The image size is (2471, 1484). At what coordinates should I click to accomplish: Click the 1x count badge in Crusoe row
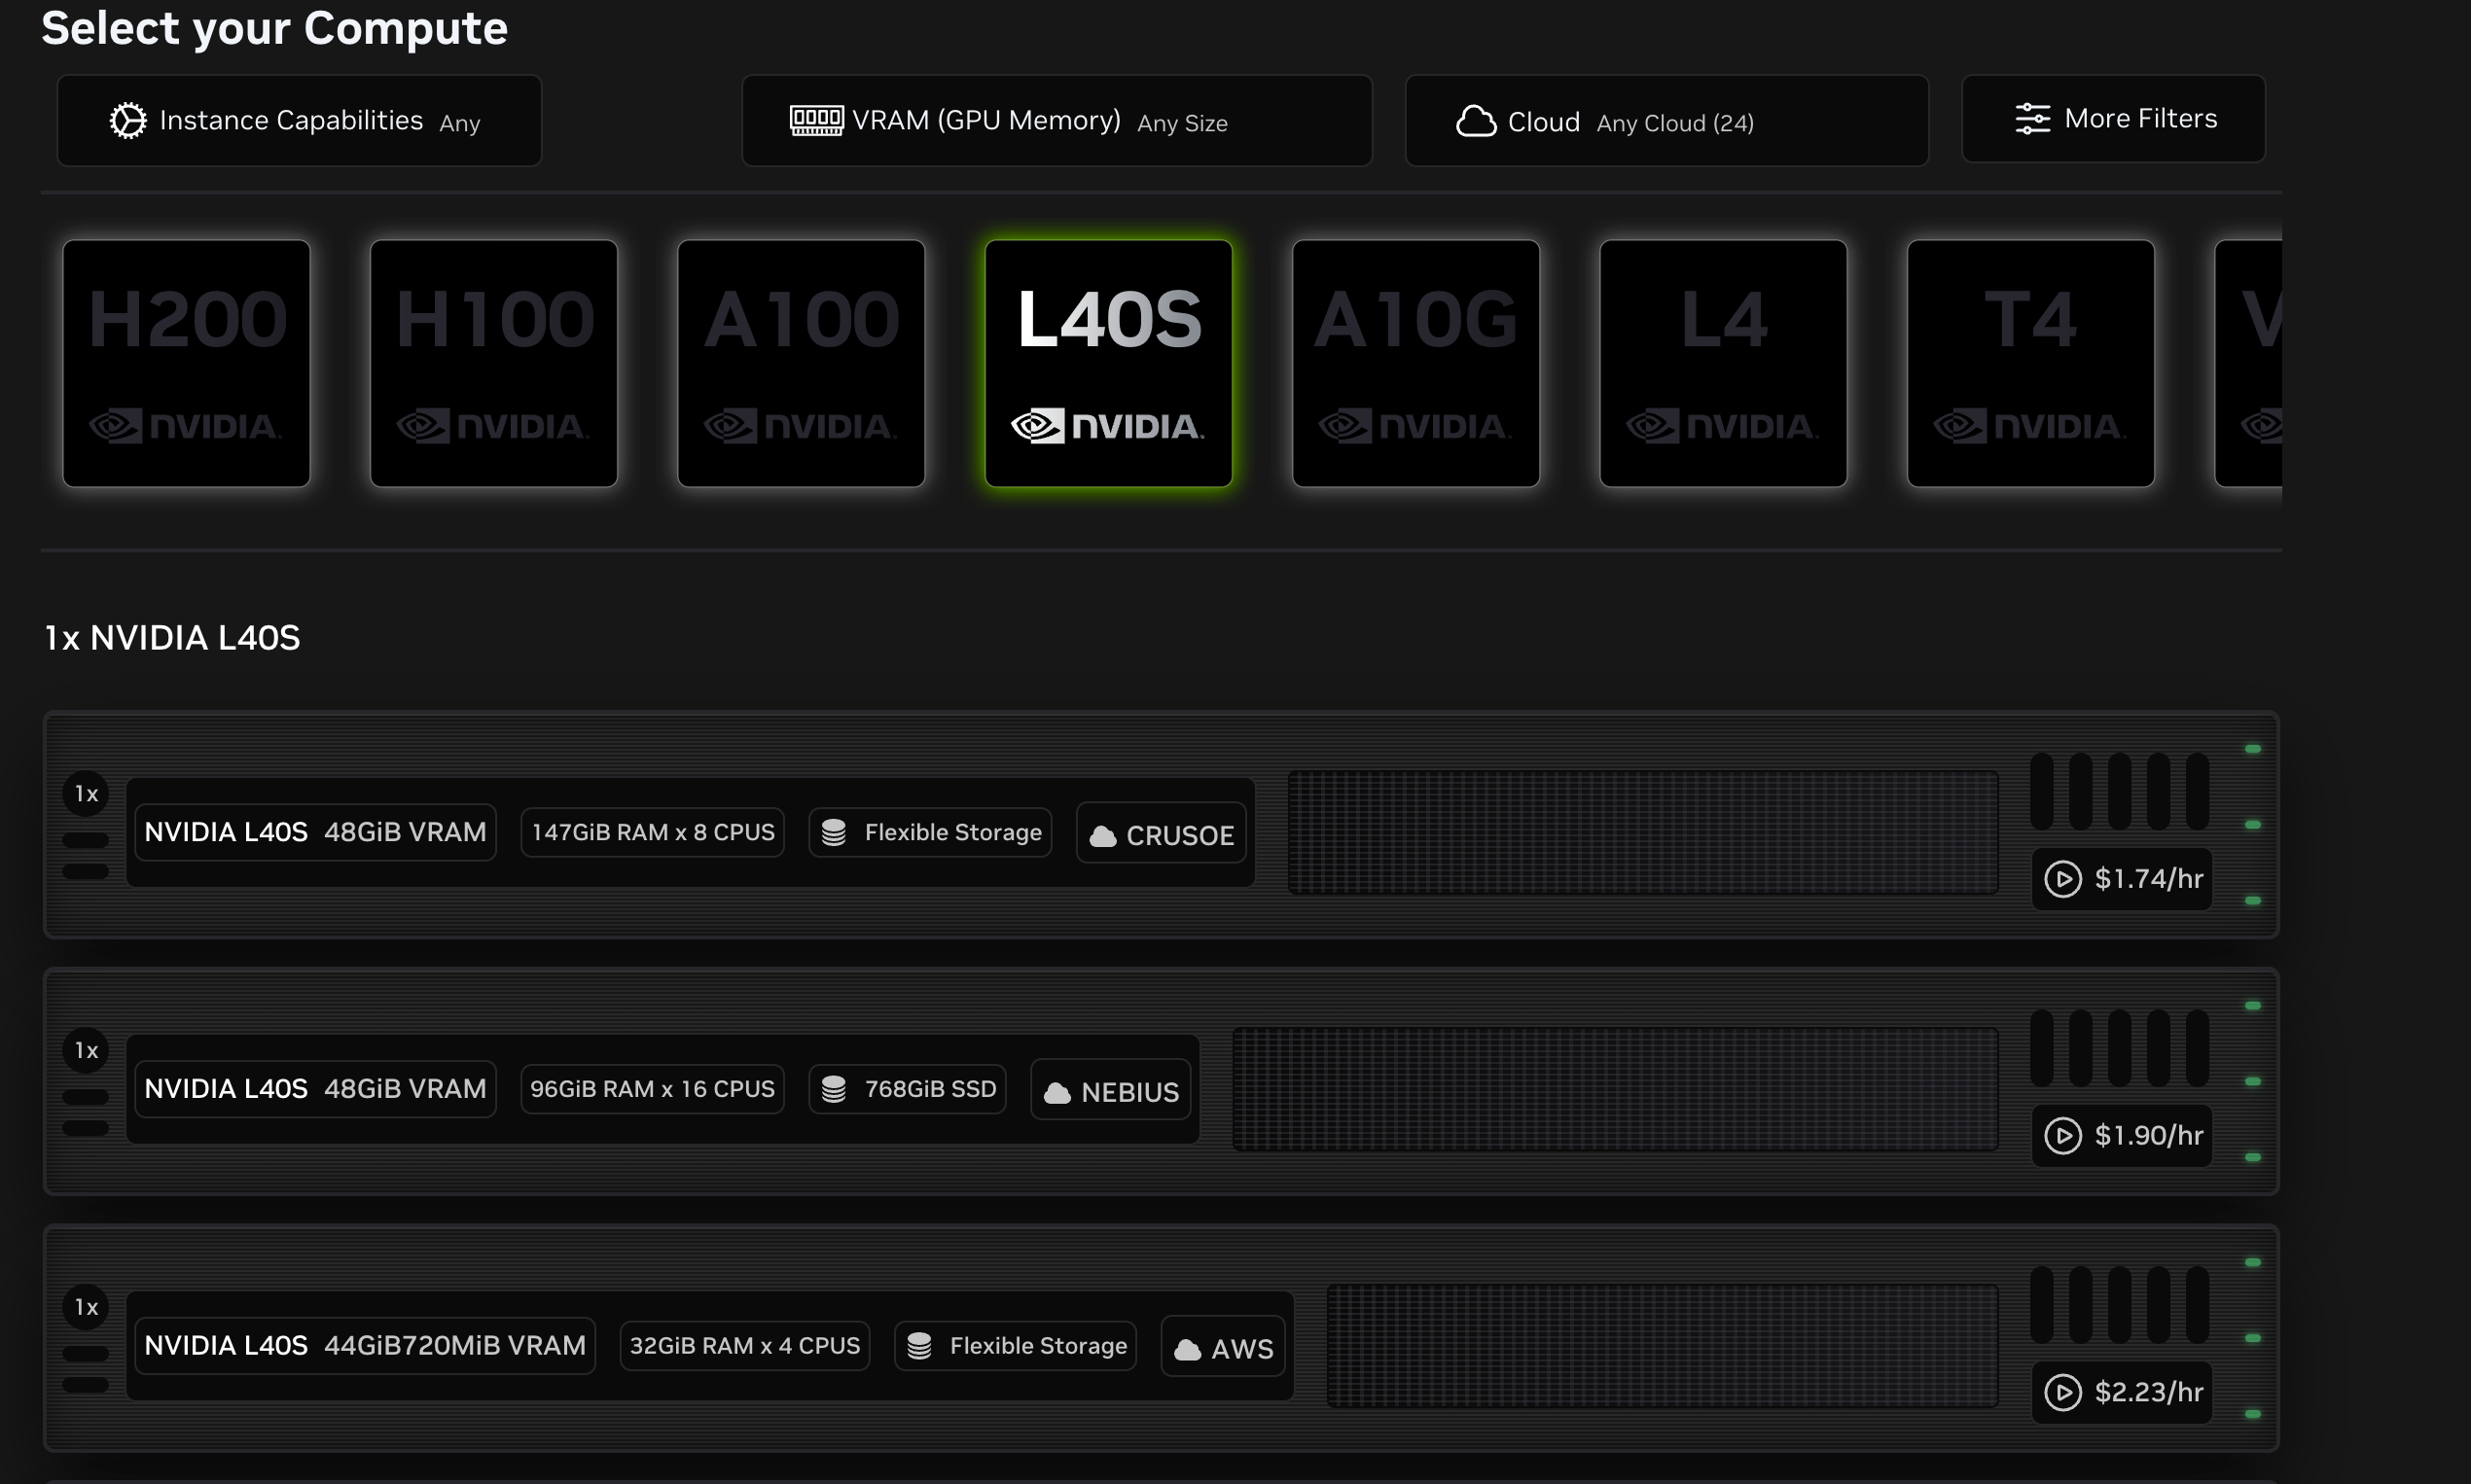(x=86, y=794)
